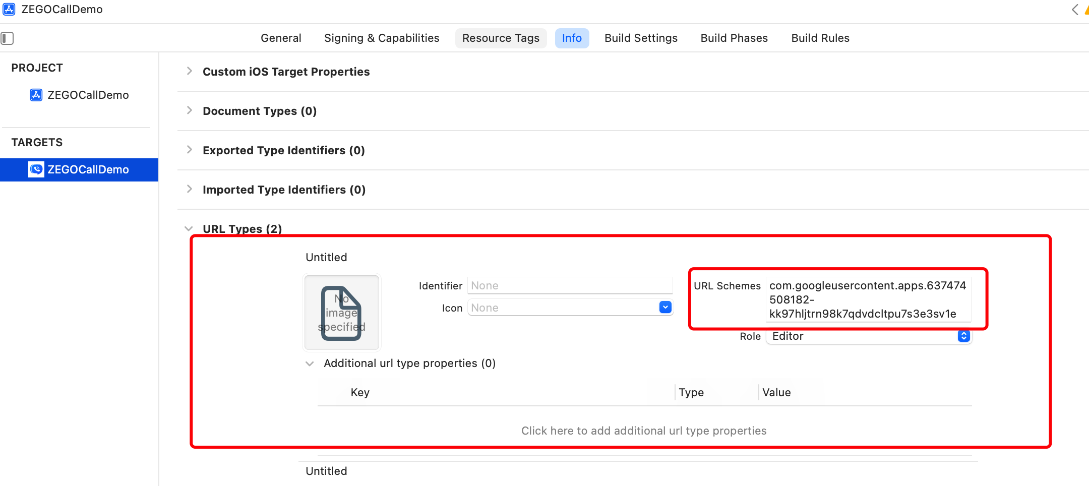Viewport: 1089px width, 486px height.
Task: Open the Role Editor popup stepper
Action: coord(963,336)
